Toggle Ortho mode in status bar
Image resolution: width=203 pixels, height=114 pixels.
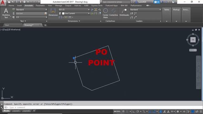pos(134,111)
